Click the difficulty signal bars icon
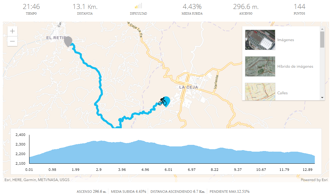332x194 pixels. point(138,6)
